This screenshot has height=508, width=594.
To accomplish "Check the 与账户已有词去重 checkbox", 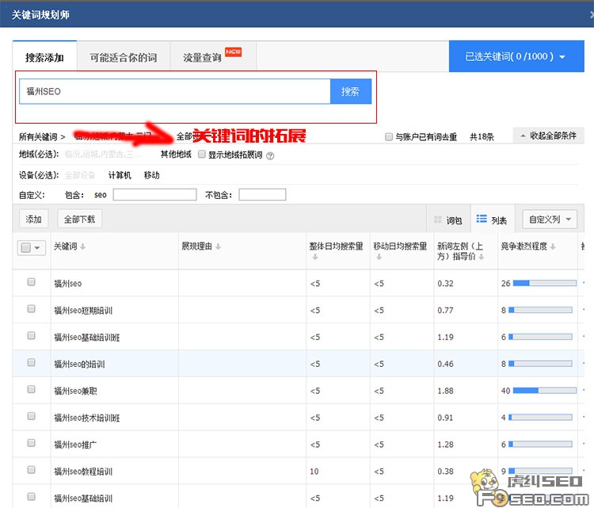I will click(389, 137).
